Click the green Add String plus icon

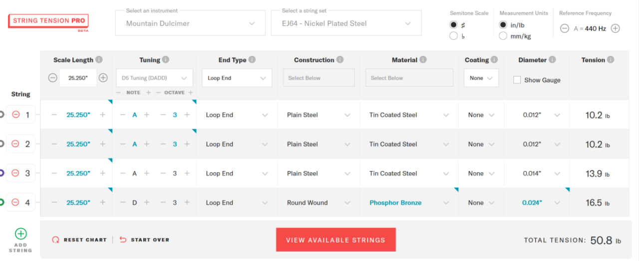click(x=20, y=234)
